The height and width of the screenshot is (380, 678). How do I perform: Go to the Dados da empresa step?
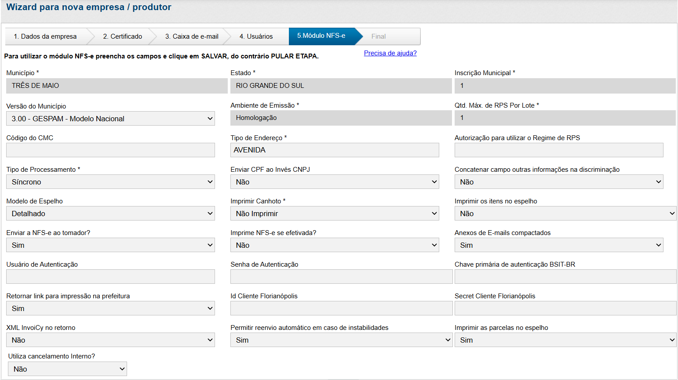(45, 36)
